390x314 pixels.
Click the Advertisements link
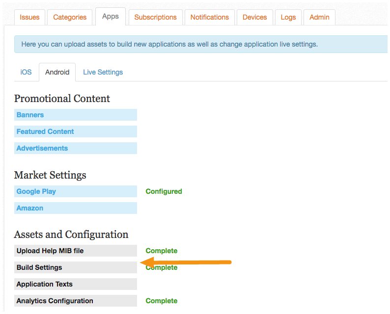click(76, 148)
